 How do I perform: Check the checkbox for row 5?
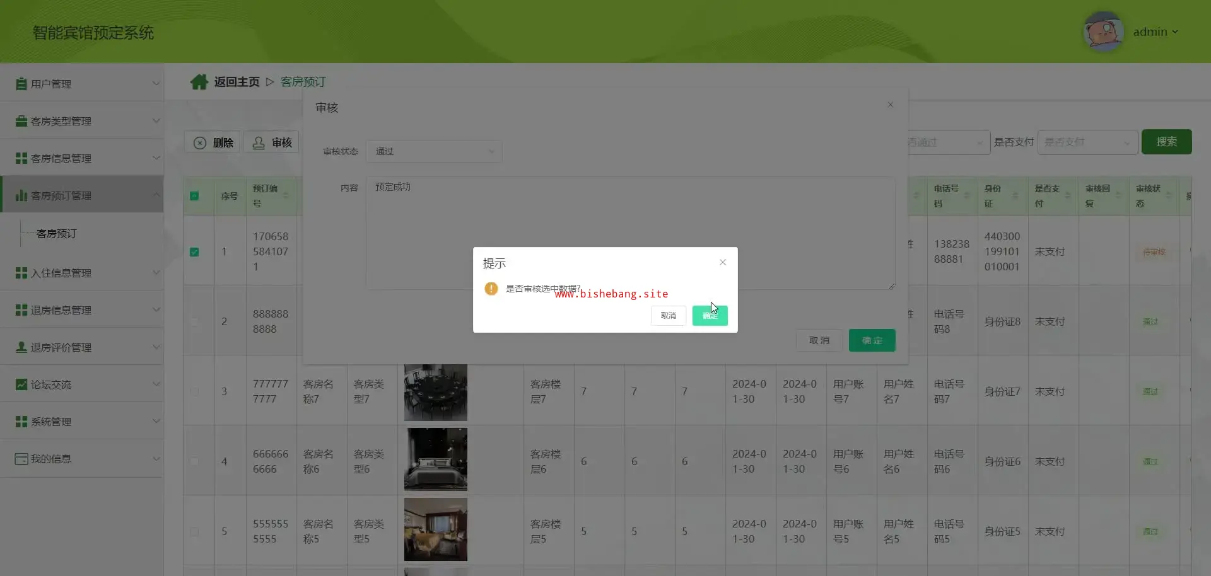194,532
